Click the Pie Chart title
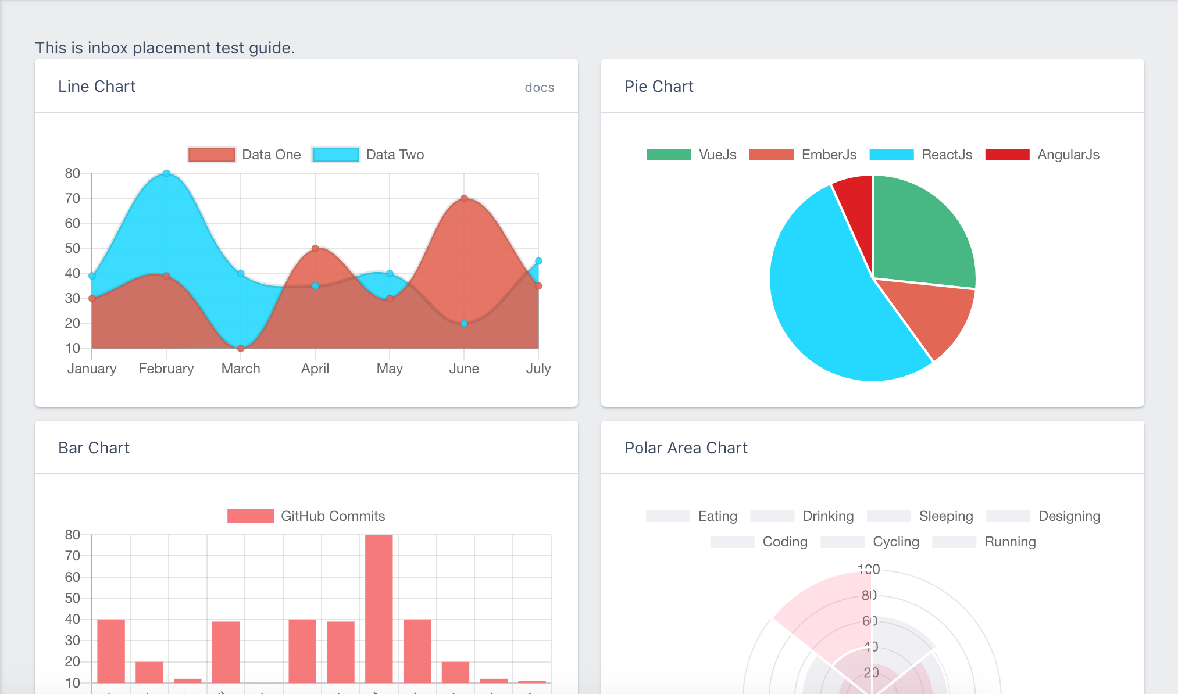 [x=659, y=87]
